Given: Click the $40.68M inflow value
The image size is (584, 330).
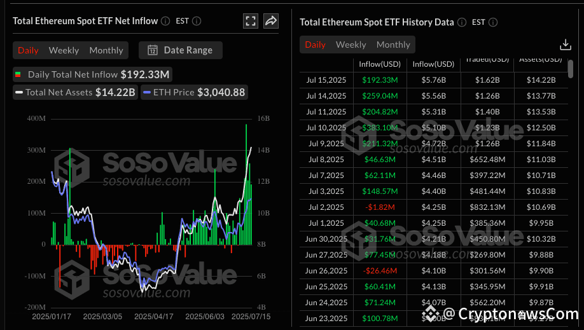Looking at the screenshot, I should pos(380,223).
